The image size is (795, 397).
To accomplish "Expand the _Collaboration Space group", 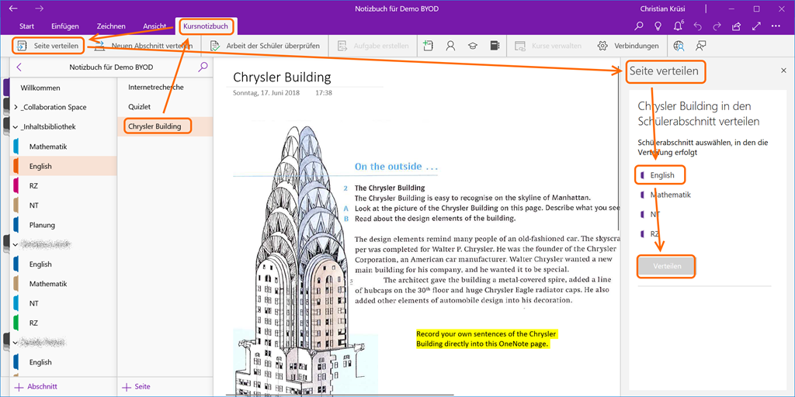I will pyautogui.click(x=16, y=108).
